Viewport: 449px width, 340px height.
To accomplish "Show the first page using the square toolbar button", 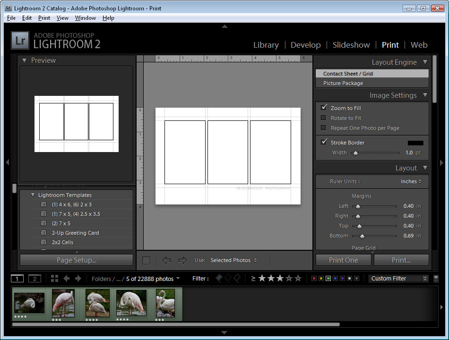I will click(x=147, y=260).
